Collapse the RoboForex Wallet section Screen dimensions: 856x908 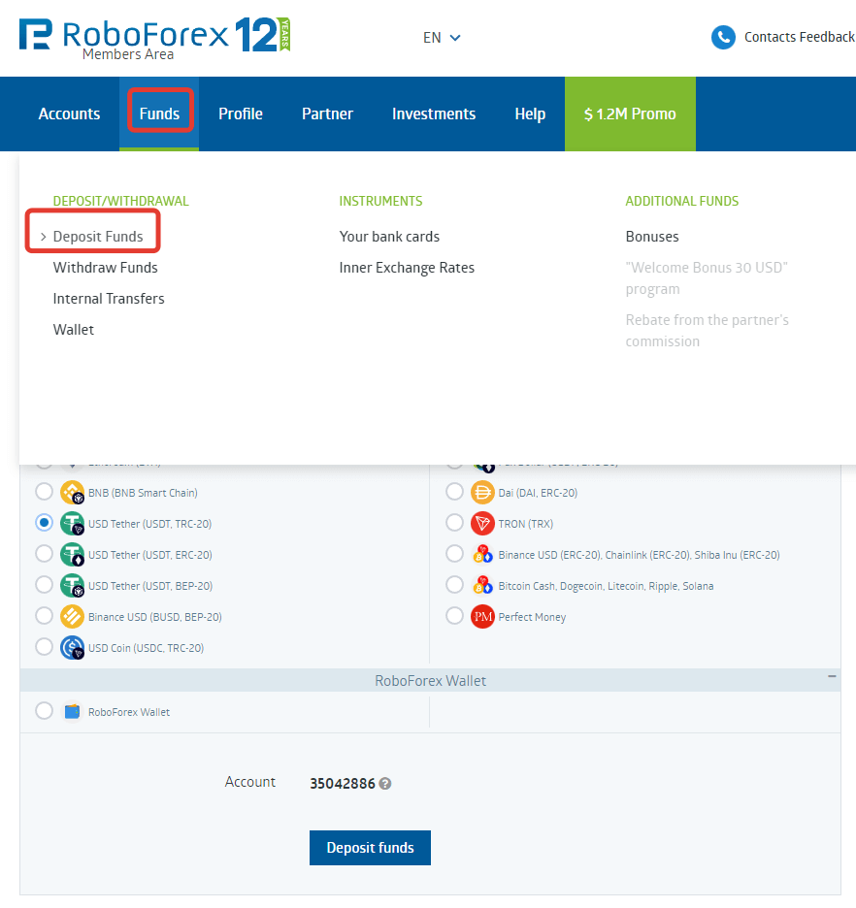tap(832, 676)
